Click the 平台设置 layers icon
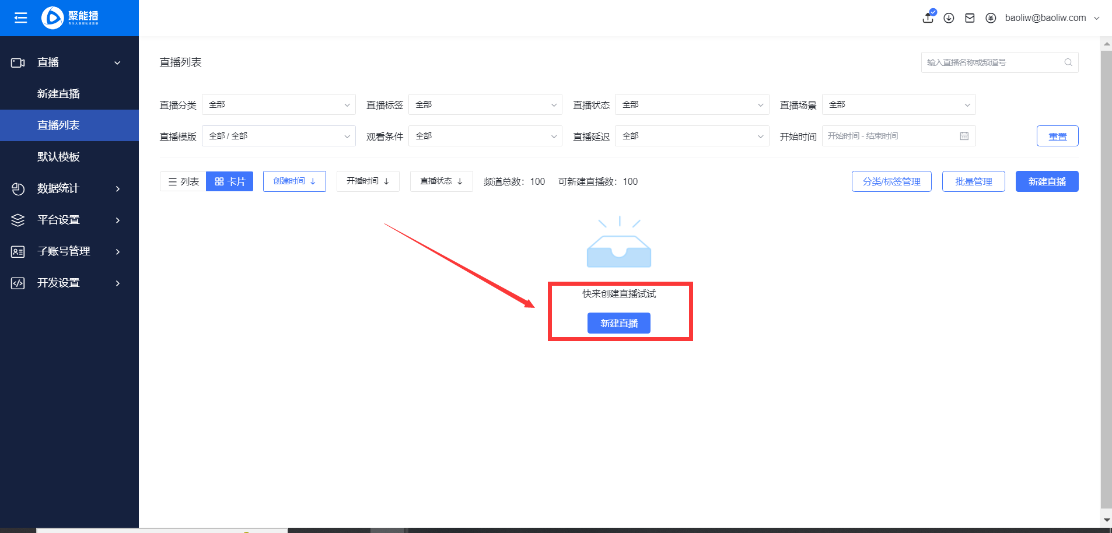The image size is (1112, 533). 18,220
